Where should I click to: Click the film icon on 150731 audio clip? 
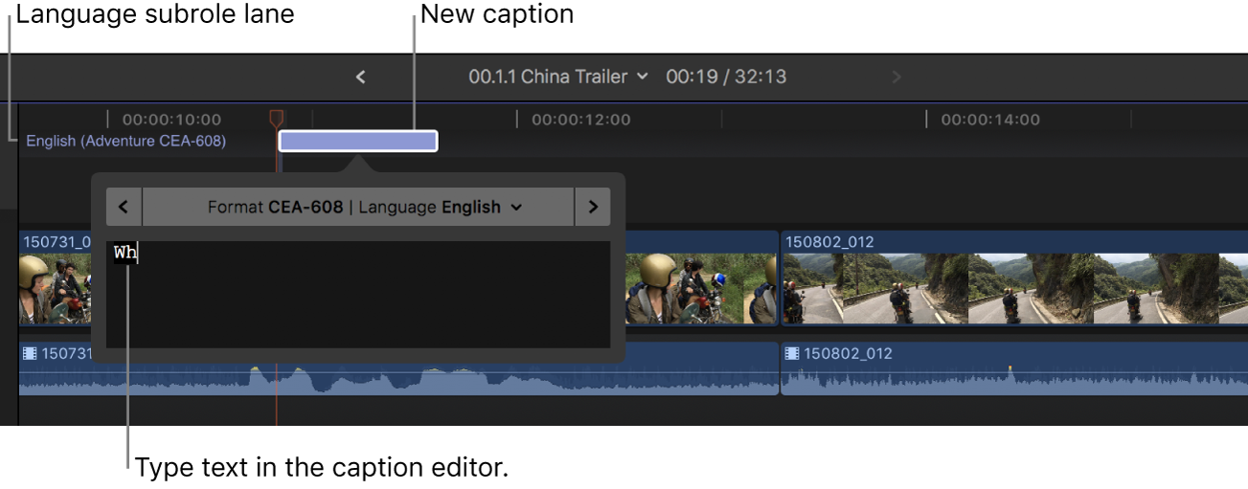(30, 353)
